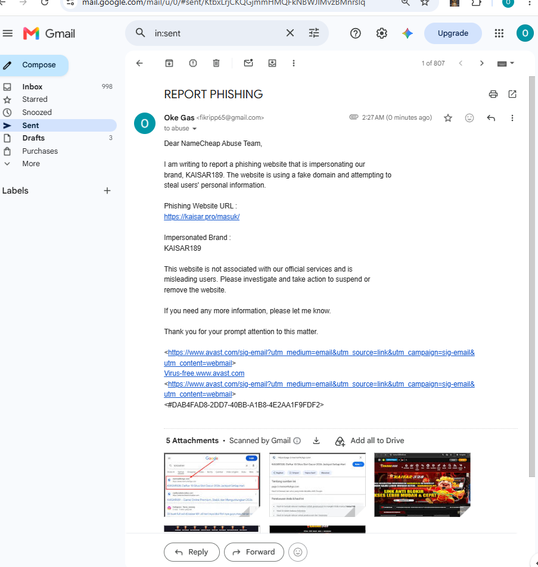
Task: Open input tools keyboard dropdown
Action: (505, 63)
